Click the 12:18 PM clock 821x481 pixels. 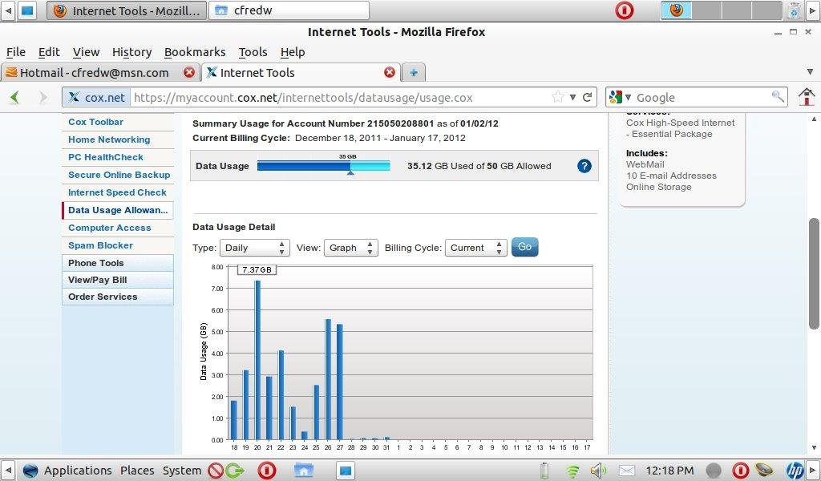click(x=669, y=471)
